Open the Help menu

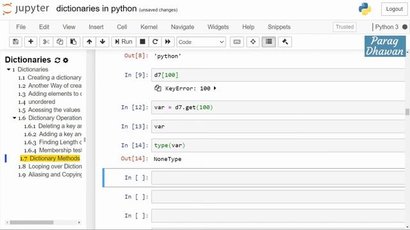pyautogui.click(x=248, y=27)
